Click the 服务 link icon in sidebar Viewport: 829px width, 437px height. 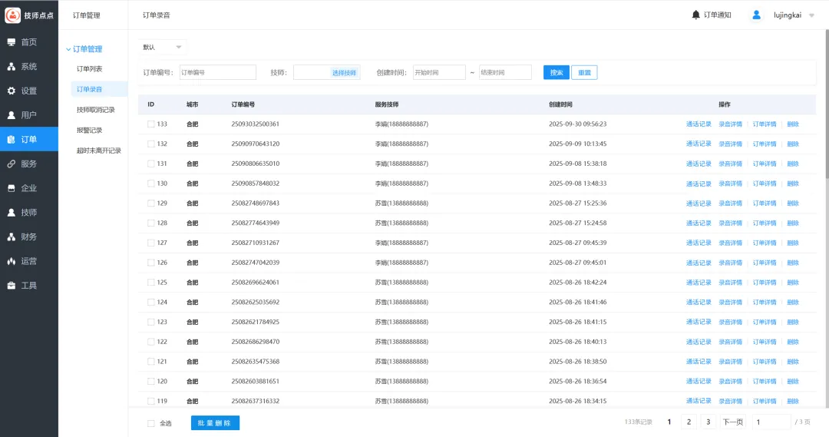point(12,164)
